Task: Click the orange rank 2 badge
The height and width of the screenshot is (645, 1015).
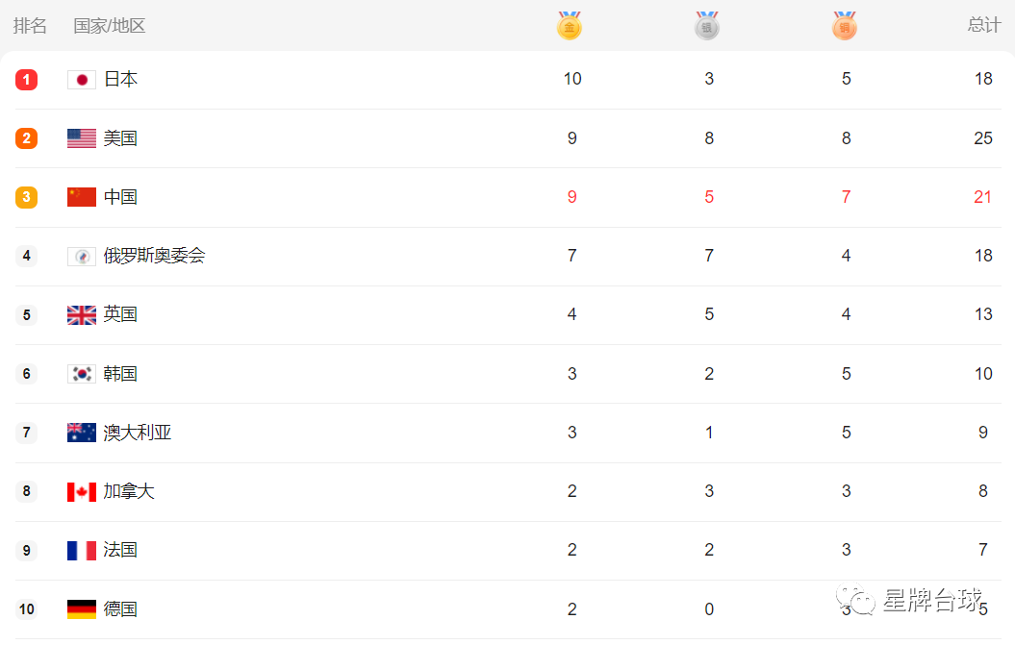Action: pos(27,138)
